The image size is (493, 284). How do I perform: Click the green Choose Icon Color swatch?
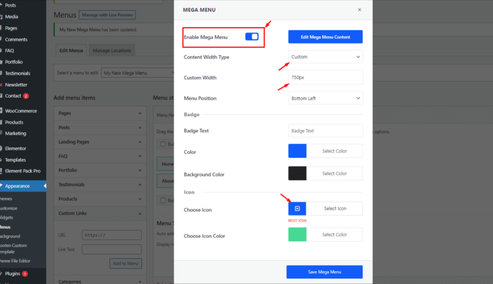click(297, 234)
